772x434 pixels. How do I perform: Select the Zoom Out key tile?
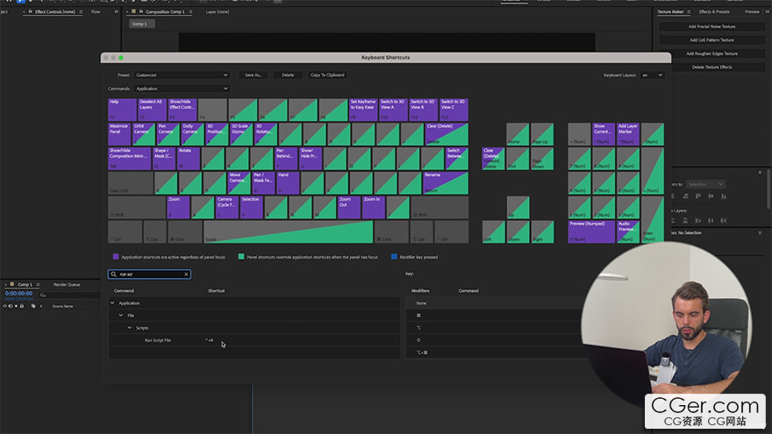click(348, 207)
